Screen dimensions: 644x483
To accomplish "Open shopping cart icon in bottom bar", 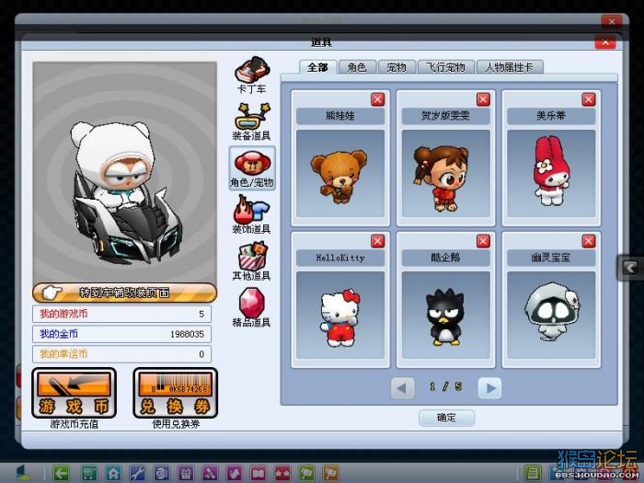I will coord(88,474).
